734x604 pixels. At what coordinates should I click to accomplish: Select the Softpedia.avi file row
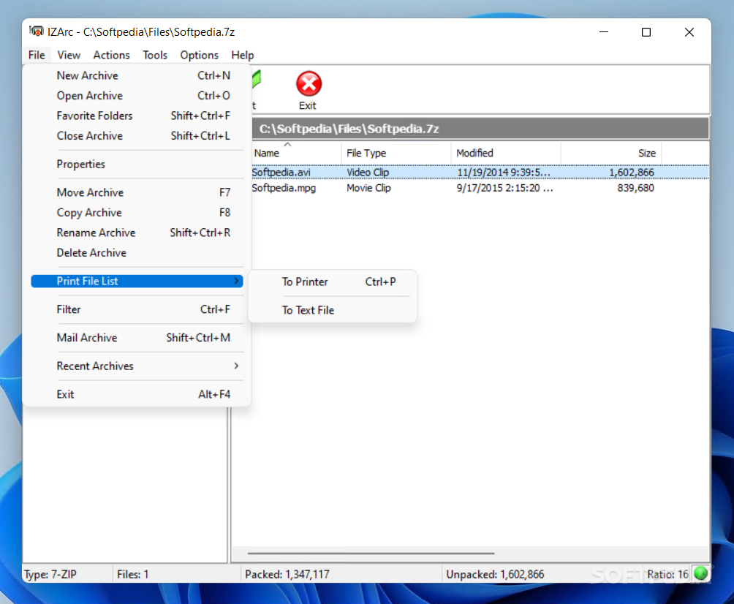(x=480, y=173)
